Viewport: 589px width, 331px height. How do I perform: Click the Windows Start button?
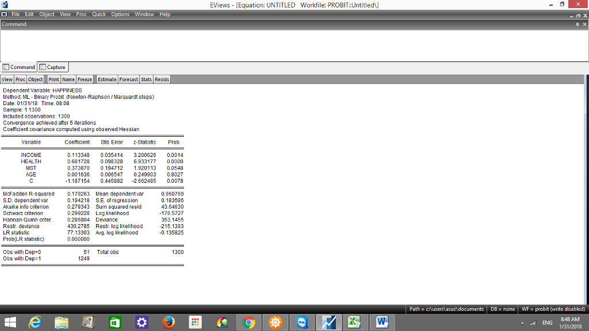pyautogui.click(x=12, y=322)
